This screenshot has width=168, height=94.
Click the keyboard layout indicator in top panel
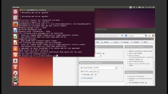[x=131, y=7]
